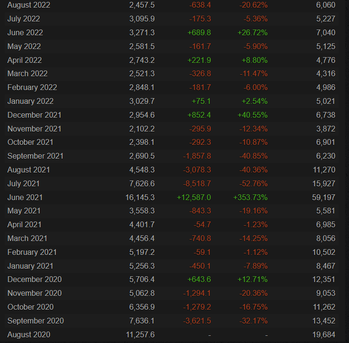Click the May 2021 month label
Viewport: 349px width, 343px height.
(24, 211)
